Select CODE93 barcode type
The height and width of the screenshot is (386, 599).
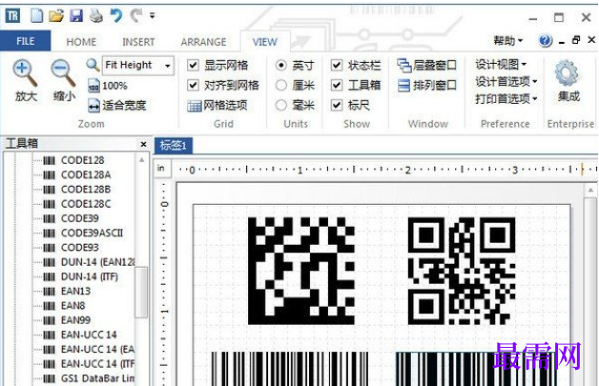click(x=79, y=248)
